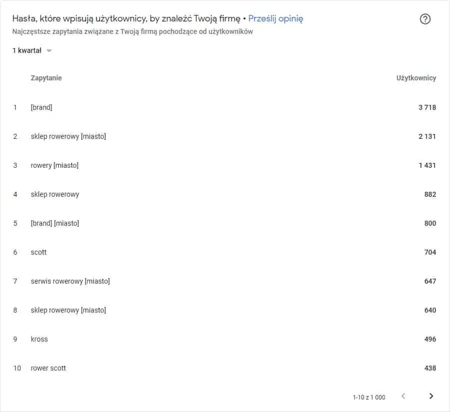The height and width of the screenshot is (412, 450).
Task: Open the '1 kwartał' time range selector
Action: (x=32, y=50)
